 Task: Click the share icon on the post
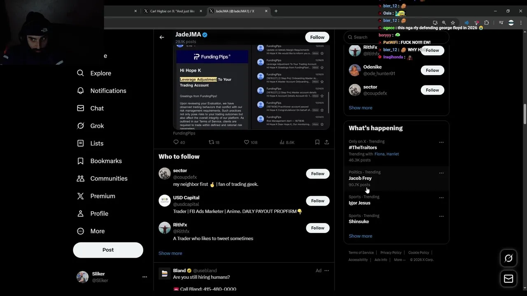(326, 142)
